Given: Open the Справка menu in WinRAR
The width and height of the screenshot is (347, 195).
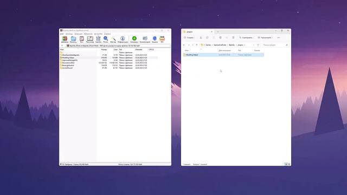Looking at the screenshot, I should pyautogui.click(x=107, y=34).
